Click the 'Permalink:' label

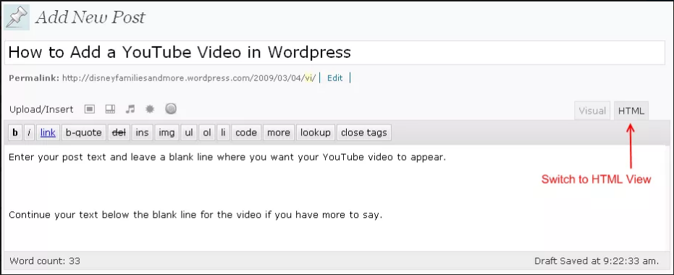point(34,78)
